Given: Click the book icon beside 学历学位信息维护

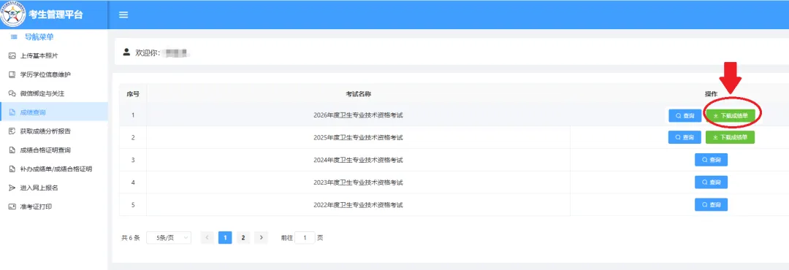Looking at the screenshot, I should click(12, 74).
